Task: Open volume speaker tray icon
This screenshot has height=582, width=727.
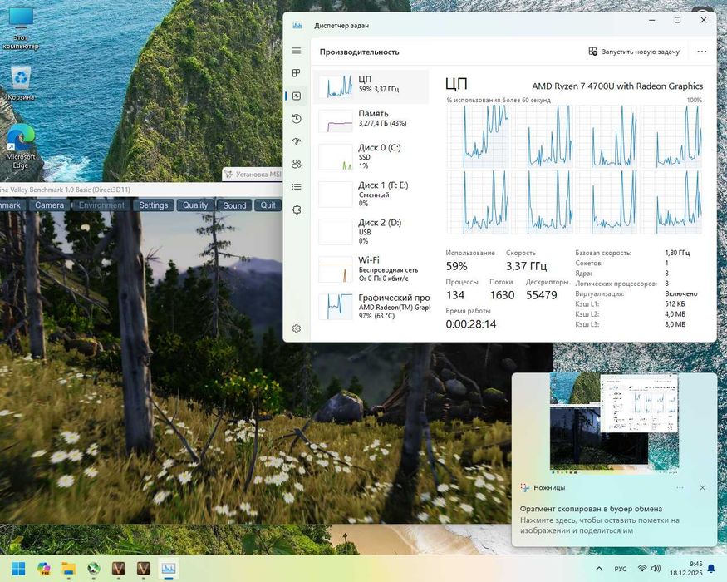Action: (656, 569)
